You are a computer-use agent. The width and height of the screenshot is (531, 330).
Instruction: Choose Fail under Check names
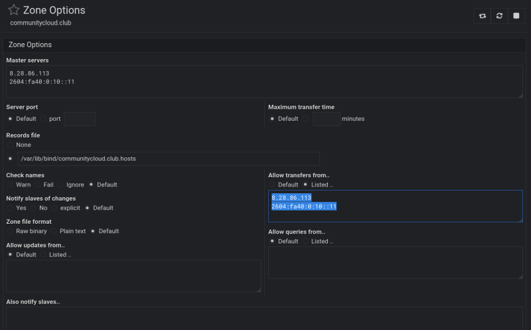pos(38,185)
